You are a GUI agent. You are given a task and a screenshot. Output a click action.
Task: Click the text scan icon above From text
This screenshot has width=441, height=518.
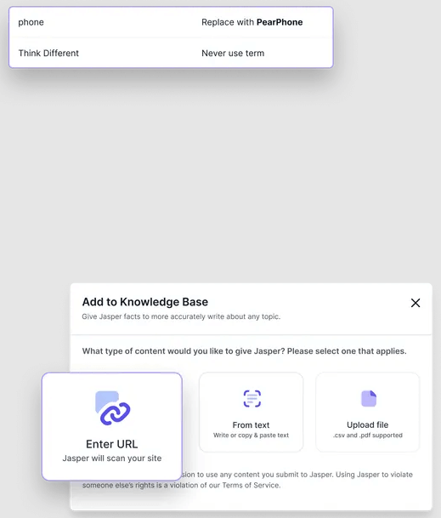(252, 398)
